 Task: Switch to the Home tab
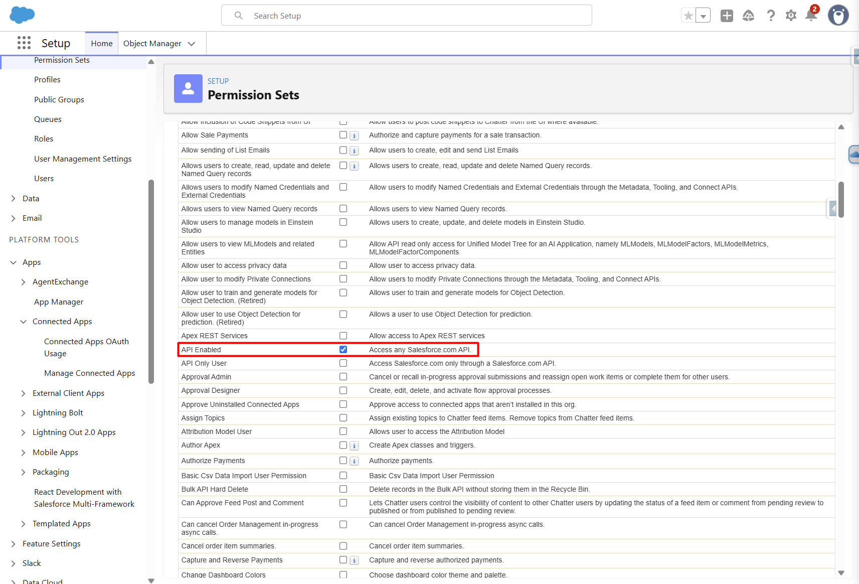tap(102, 44)
